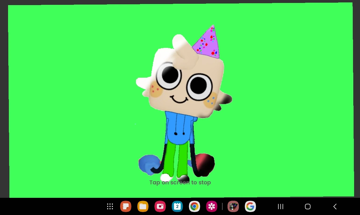Open the Recents overview button

coord(280,206)
